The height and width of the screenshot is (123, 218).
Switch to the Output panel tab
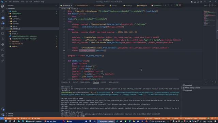[x=75, y=82]
